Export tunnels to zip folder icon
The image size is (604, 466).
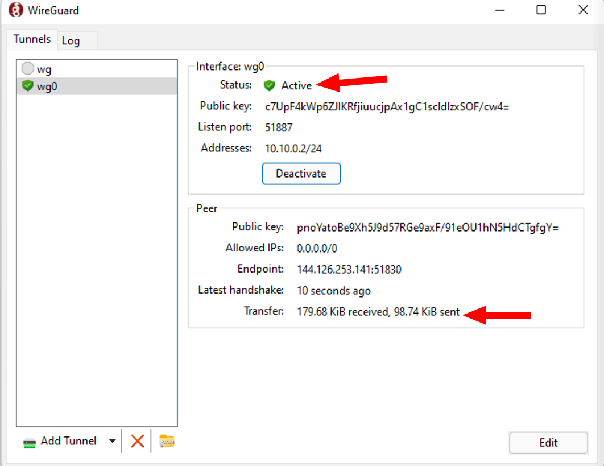(167, 441)
